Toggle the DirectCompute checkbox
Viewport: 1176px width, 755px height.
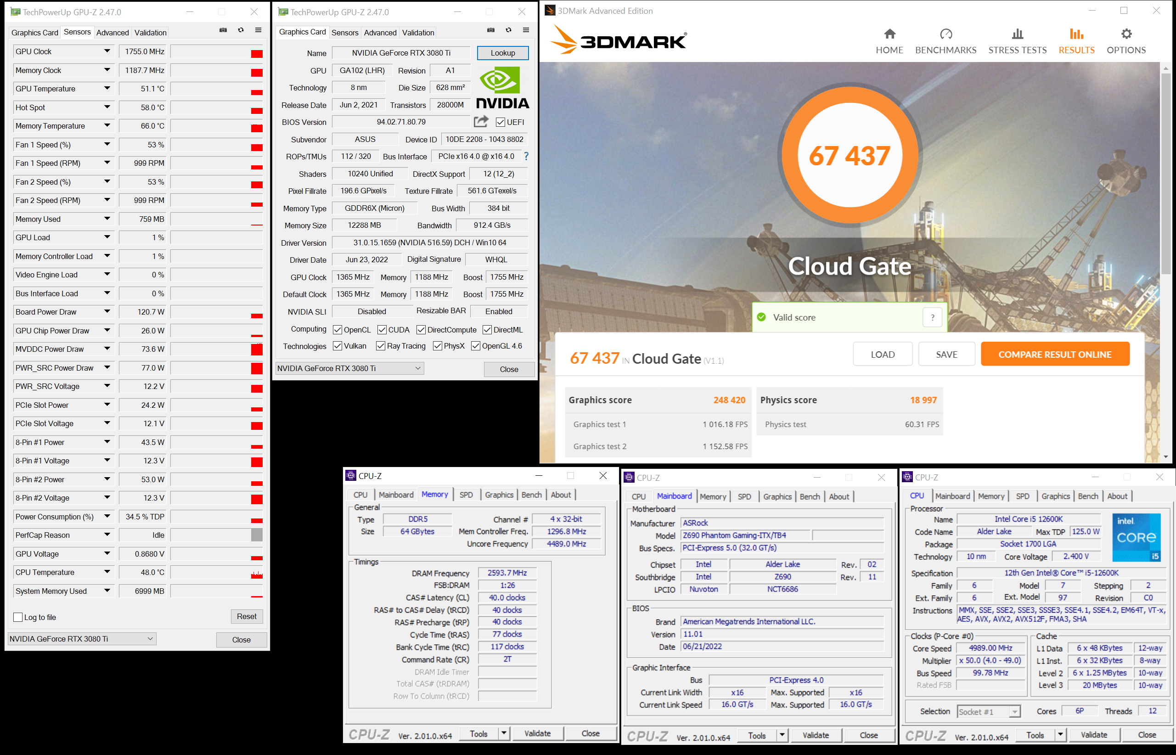421,330
